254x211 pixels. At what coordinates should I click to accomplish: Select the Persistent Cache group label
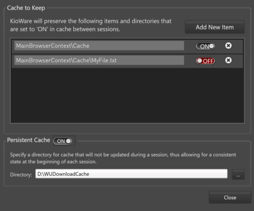coord(29,140)
